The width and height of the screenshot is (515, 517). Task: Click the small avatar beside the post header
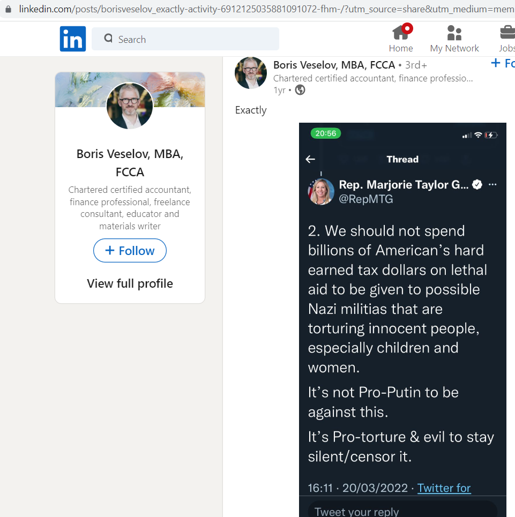point(250,72)
